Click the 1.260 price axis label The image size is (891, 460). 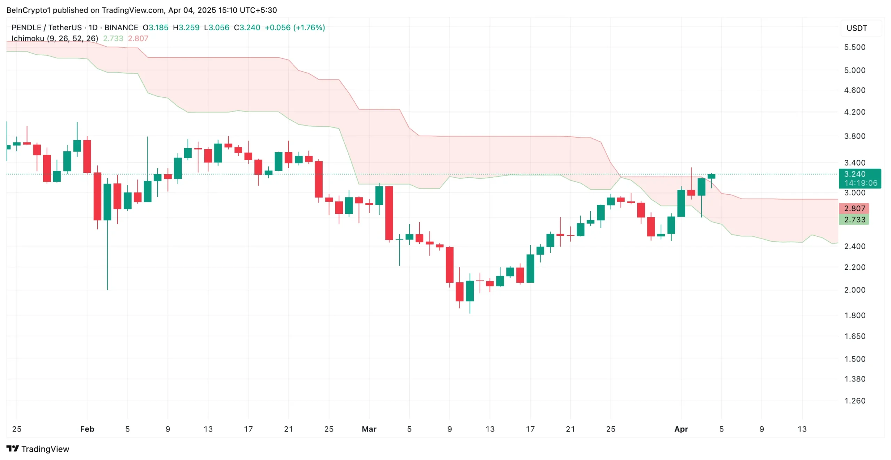[854, 401]
